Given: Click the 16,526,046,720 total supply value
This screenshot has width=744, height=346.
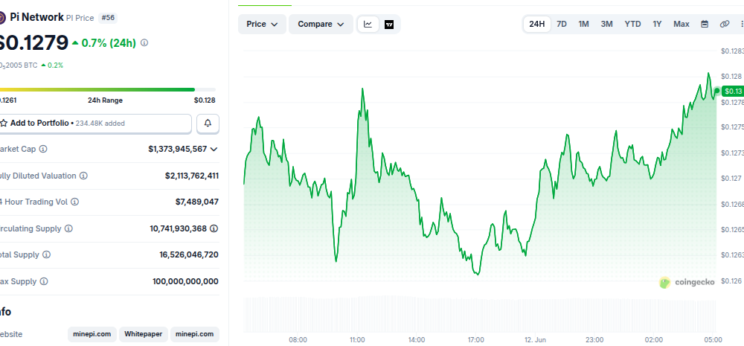Looking at the screenshot, I should pyautogui.click(x=189, y=255).
